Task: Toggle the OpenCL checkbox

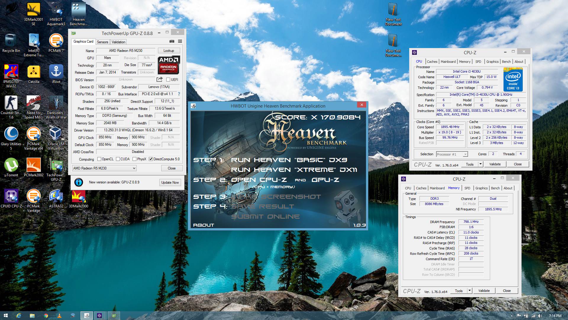Action: [99, 159]
